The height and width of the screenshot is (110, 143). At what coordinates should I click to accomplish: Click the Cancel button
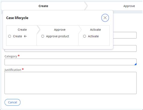(x=12, y=102)
